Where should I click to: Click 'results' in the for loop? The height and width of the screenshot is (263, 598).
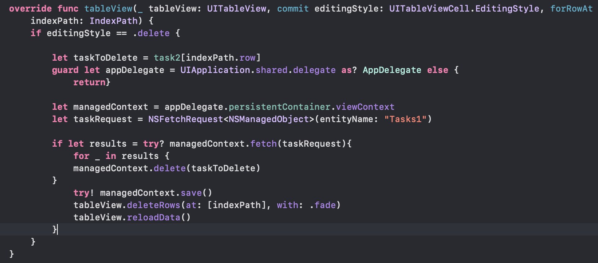(140, 156)
